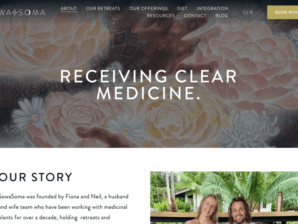Go to the Blog link

coord(222,16)
